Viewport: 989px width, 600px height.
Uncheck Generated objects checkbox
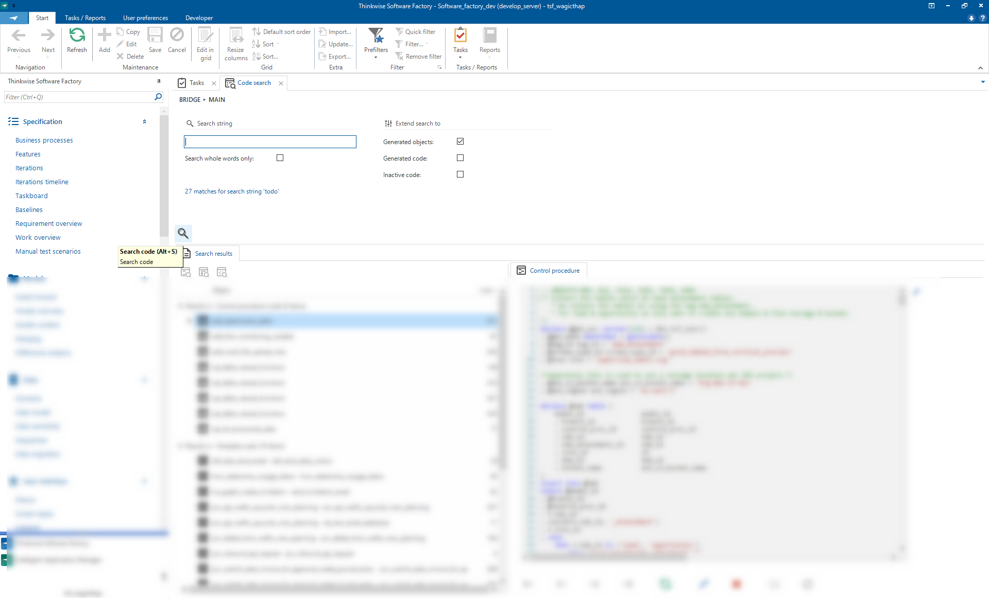[x=460, y=142]
